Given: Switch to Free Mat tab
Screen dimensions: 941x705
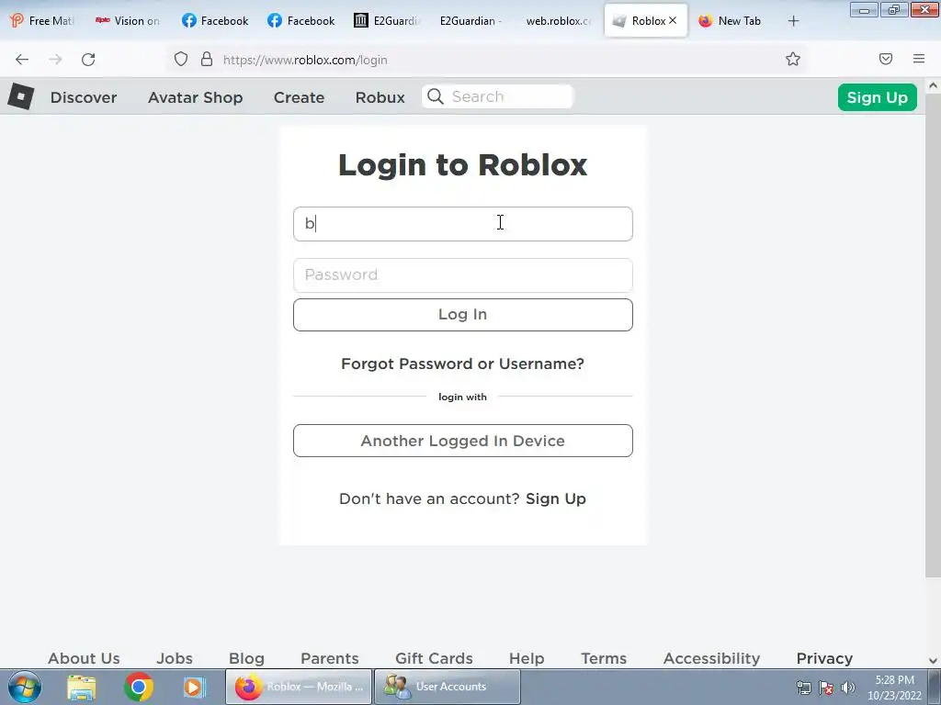Looking at the screenshot, I should [42, 21].
